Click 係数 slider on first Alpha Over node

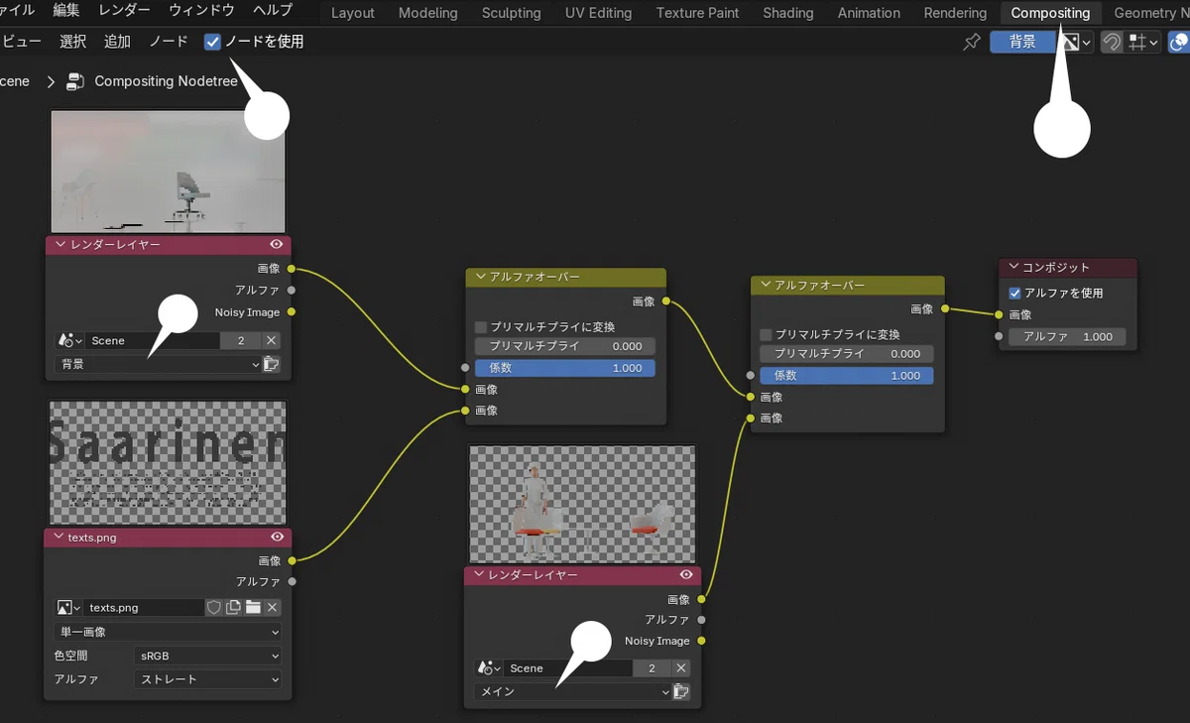tap(565, 368)
